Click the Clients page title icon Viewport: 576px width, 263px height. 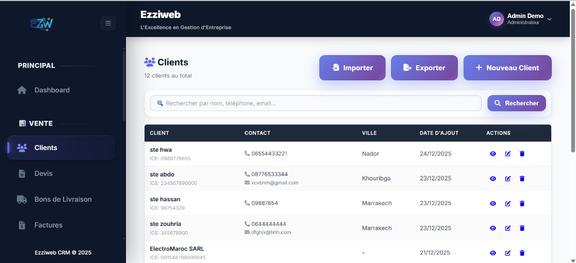150,62
